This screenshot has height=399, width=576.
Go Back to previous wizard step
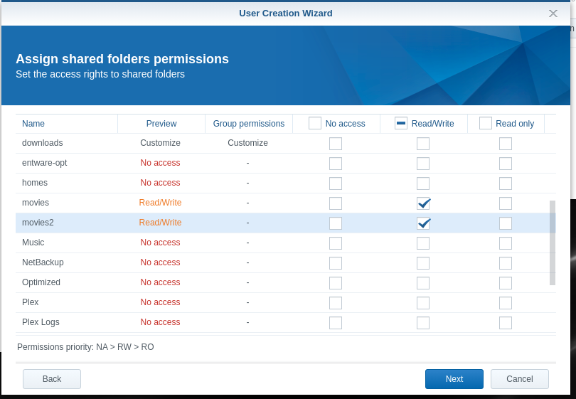point(52,379)
